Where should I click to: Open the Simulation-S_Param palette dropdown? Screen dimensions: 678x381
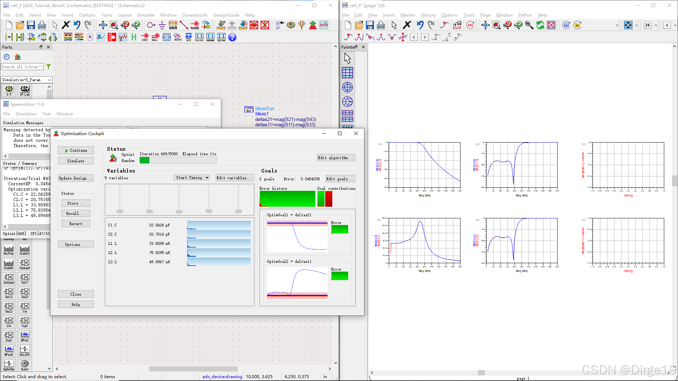coord(49,80)
